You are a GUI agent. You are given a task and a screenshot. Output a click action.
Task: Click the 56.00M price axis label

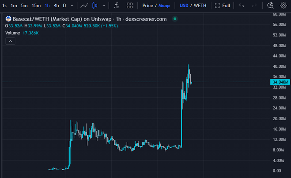tap(279, 24)
